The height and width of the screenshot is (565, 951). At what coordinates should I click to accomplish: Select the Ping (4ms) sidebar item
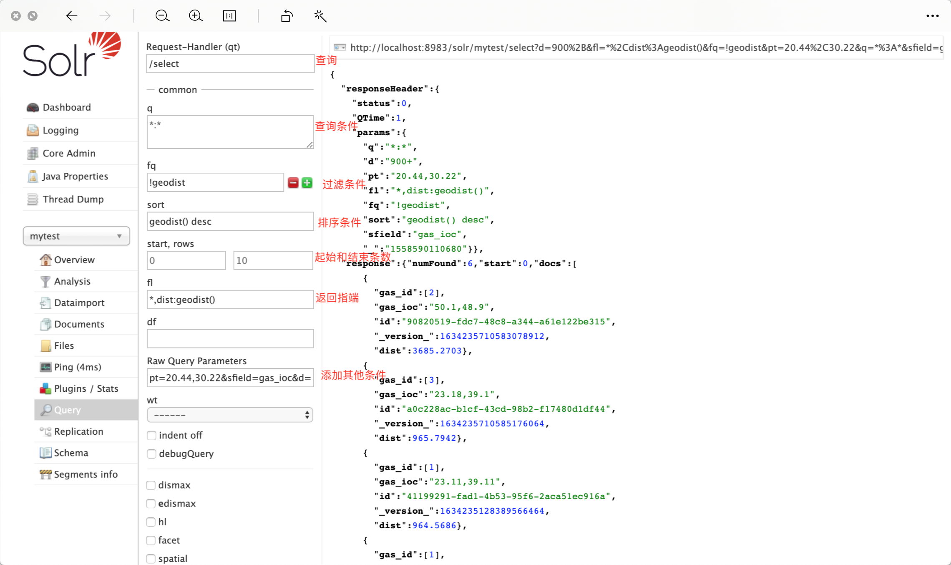pyautogui.click(x=45, y=367)
